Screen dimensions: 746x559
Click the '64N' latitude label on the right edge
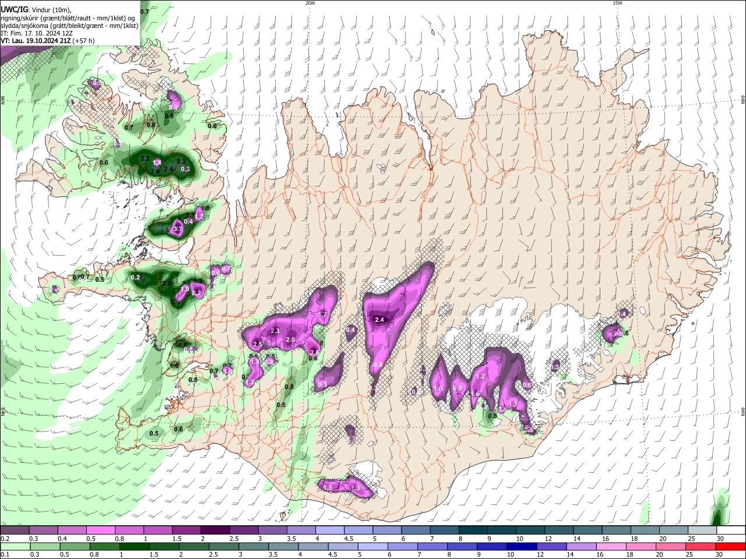(743, 411)
